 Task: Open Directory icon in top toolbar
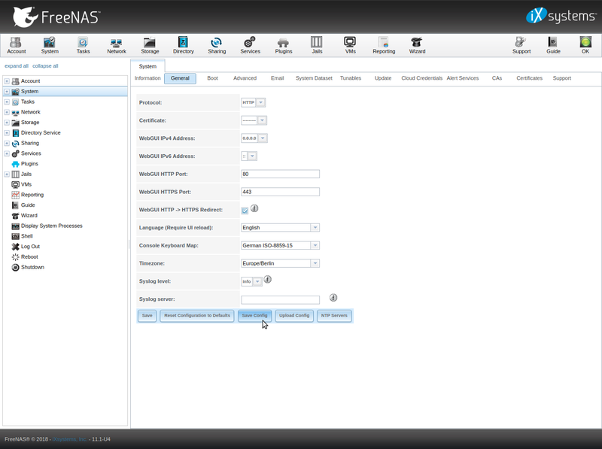click(183, 45)
